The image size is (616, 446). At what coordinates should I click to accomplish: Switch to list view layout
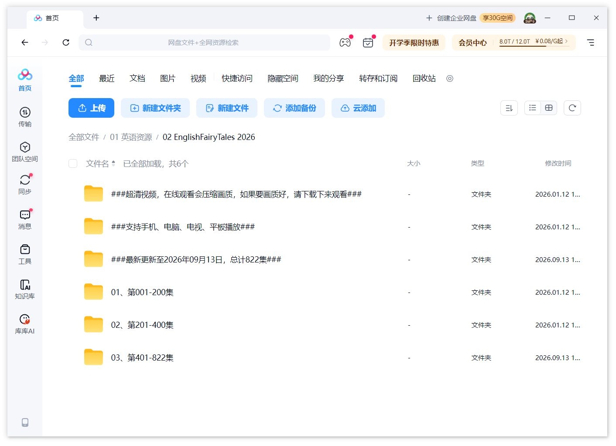coord(532,108)
